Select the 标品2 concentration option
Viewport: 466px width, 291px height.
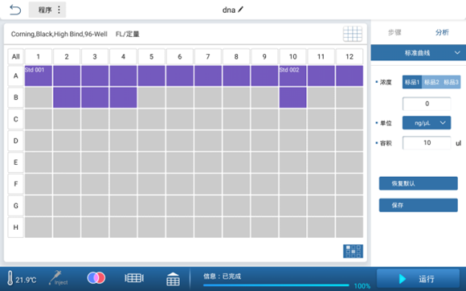[431, 82]
